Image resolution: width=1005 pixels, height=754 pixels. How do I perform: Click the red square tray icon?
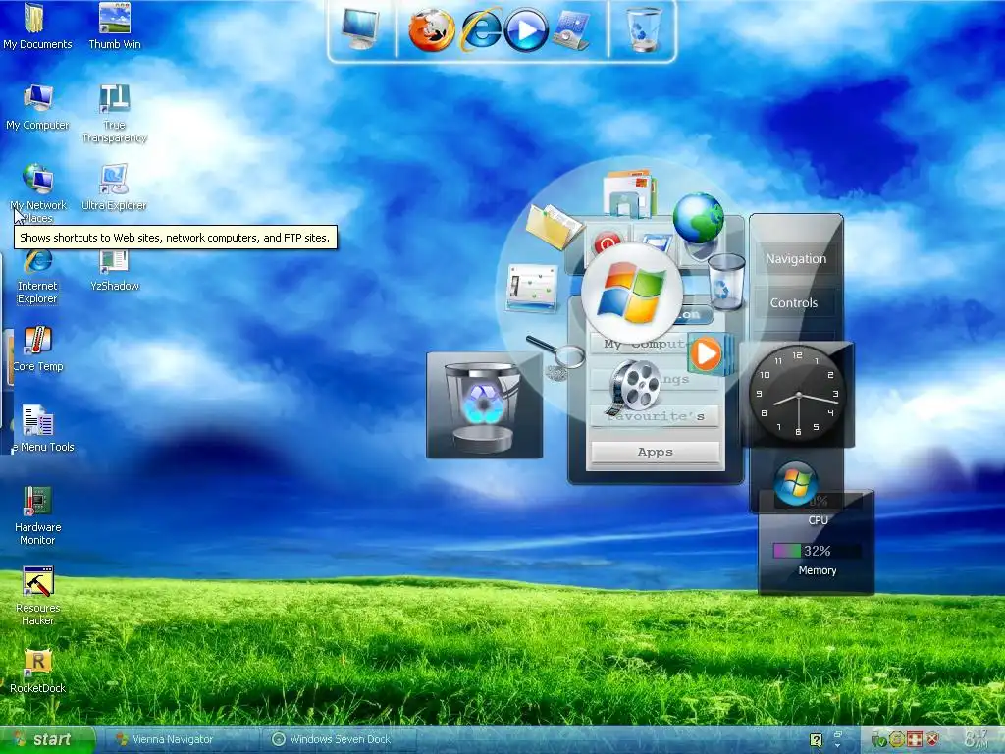[915, 740]
